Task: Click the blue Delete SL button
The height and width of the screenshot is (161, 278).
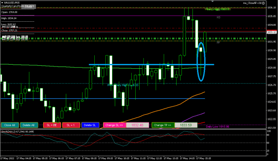Action: pyautogui.click(x=90, y=125)
